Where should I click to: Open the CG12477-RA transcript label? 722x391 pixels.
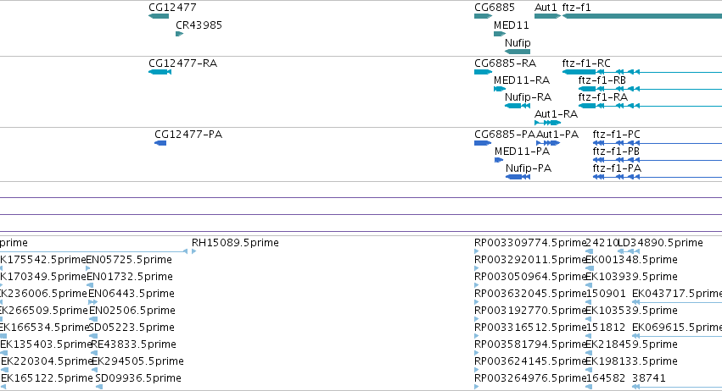tap(182, 63)
